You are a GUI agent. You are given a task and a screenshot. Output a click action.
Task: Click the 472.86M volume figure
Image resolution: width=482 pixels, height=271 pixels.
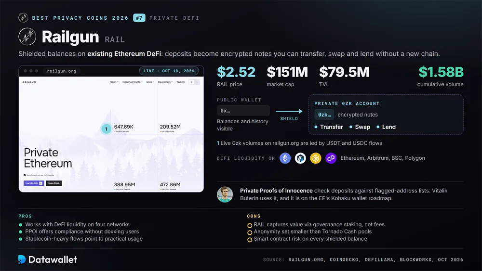pyautogui.click(x=170, y=184)
